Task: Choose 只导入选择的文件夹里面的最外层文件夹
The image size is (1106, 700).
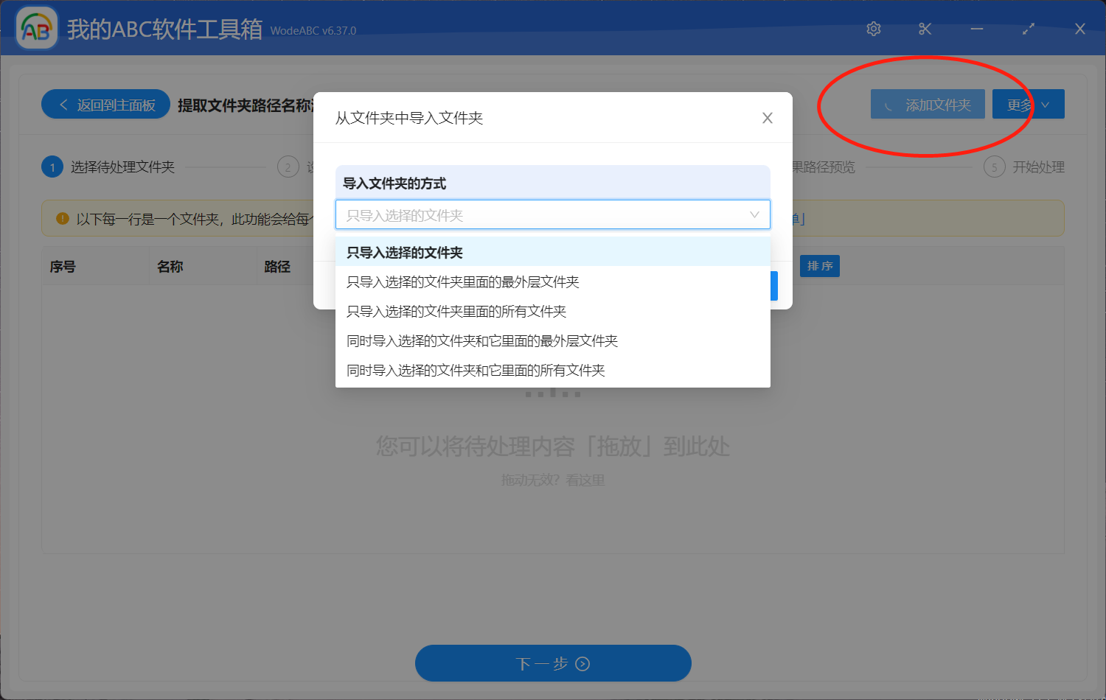Action: 553,281
